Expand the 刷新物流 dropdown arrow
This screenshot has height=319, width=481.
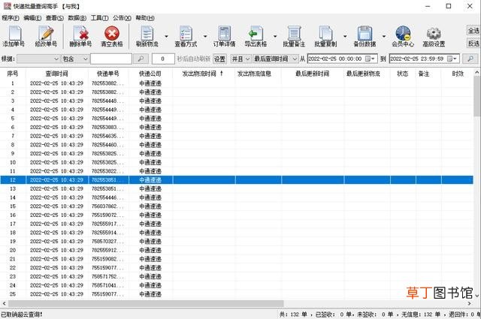[x=167, y=37]
